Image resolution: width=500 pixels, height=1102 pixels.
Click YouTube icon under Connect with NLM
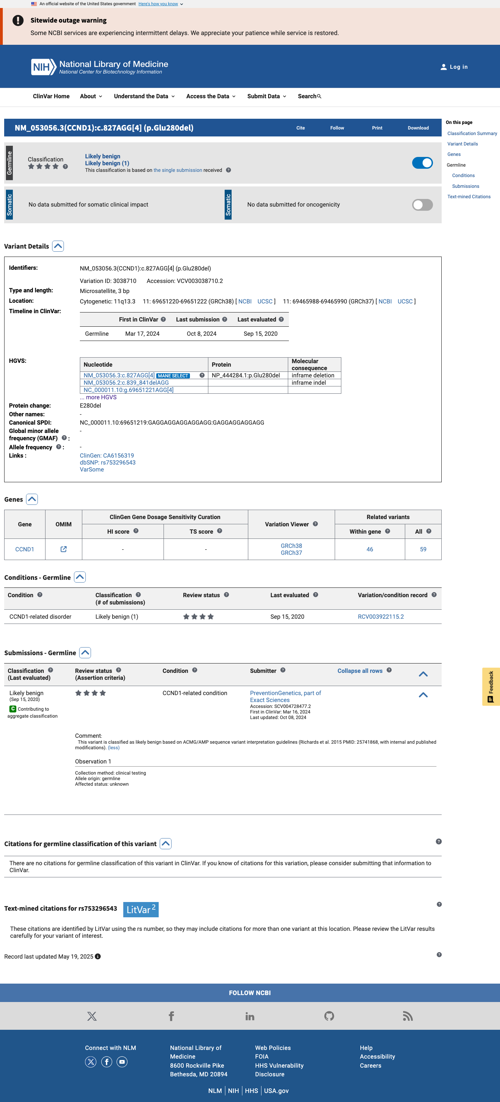tap(122, 1062)
